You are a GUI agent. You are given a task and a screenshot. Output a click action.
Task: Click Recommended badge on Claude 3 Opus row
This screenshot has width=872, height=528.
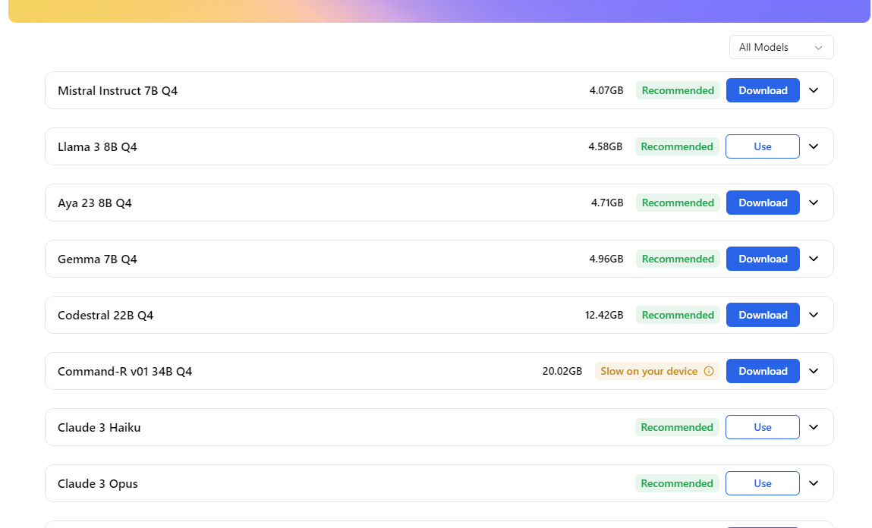677,483
